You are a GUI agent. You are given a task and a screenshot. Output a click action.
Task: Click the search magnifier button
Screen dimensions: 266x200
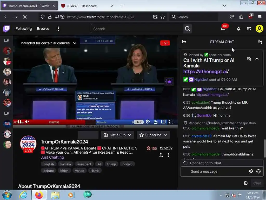(x=188, y=29)
